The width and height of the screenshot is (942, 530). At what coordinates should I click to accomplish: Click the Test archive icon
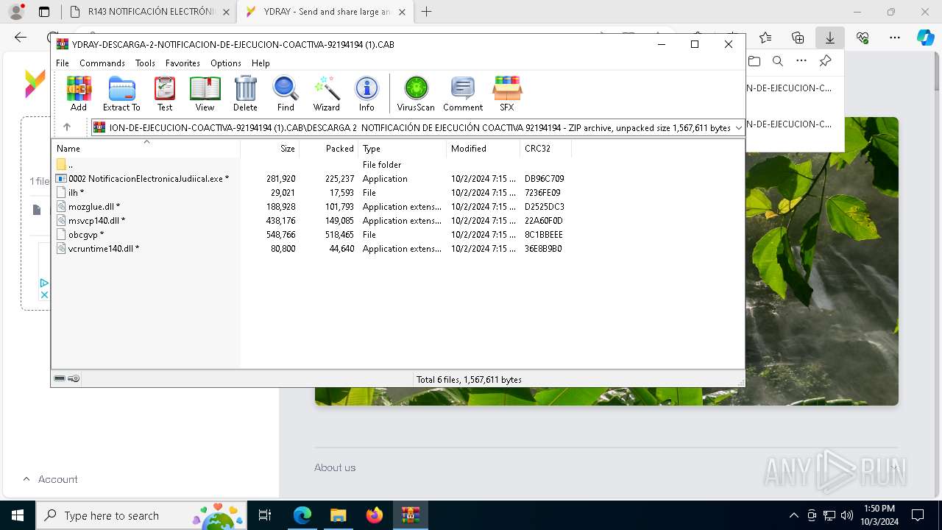click(x=165, y=93)
